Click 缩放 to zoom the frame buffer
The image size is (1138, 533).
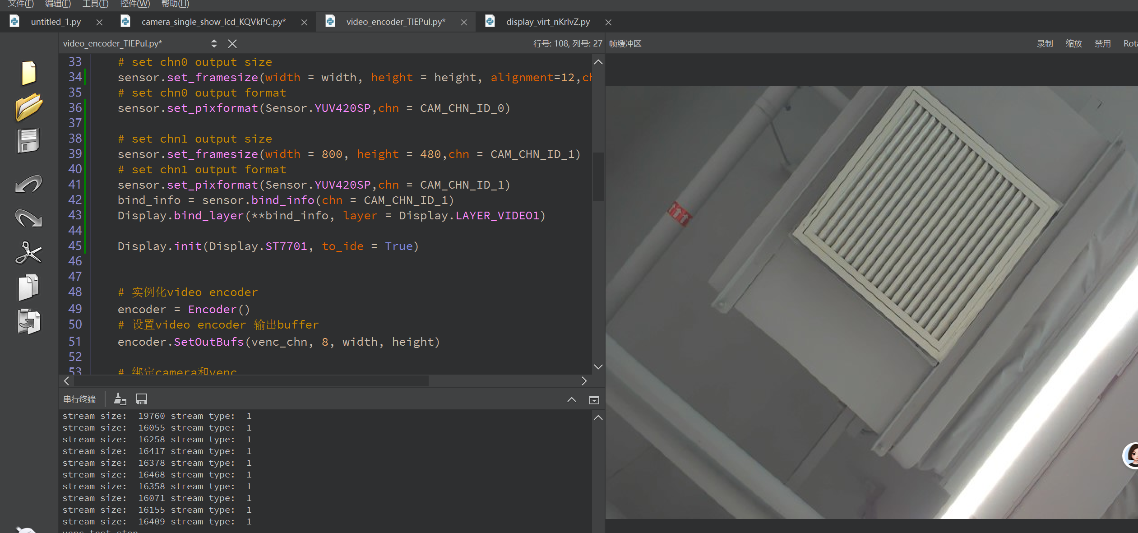tap(1073, 43)
